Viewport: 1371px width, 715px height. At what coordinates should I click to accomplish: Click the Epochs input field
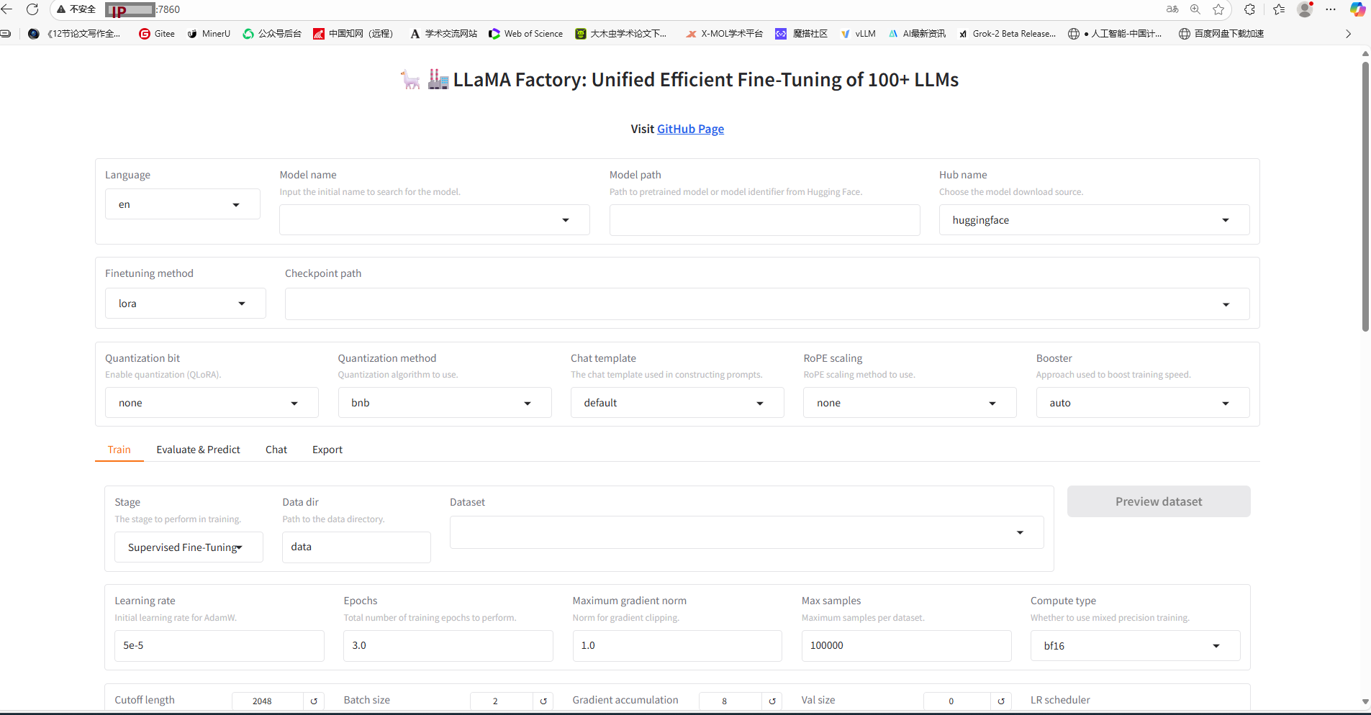tap(448, 646)
